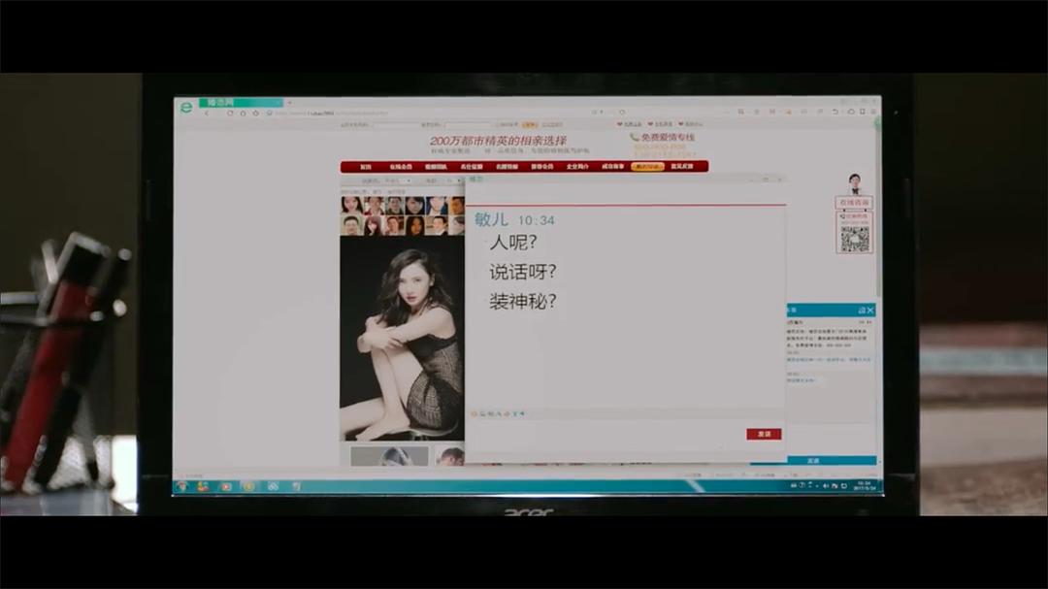Open the first red navigation bar item
Viewport: 1048px width, 589px height.
(x=366, y=167)
